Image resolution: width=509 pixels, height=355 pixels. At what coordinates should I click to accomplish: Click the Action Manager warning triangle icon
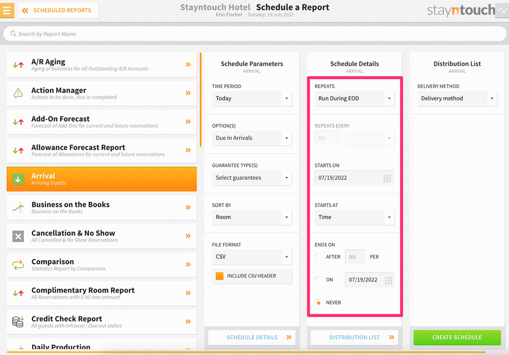click(18, 93)
